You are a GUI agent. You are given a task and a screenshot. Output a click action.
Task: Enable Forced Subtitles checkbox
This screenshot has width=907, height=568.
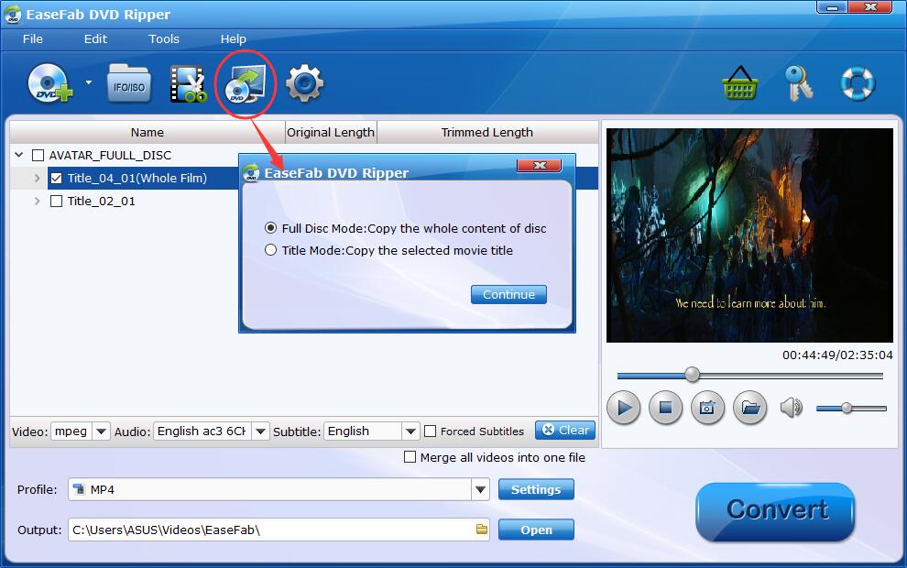[x=430, y=431]
